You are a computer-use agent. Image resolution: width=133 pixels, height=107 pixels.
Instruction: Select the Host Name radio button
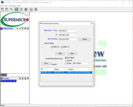66,58
